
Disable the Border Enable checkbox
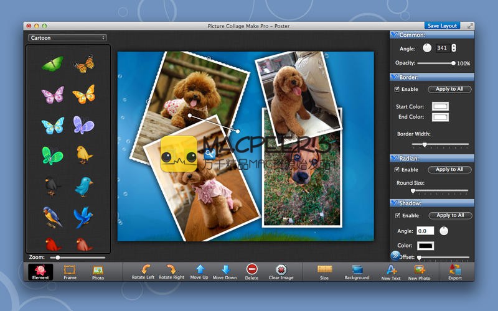[x=397, y=90]
